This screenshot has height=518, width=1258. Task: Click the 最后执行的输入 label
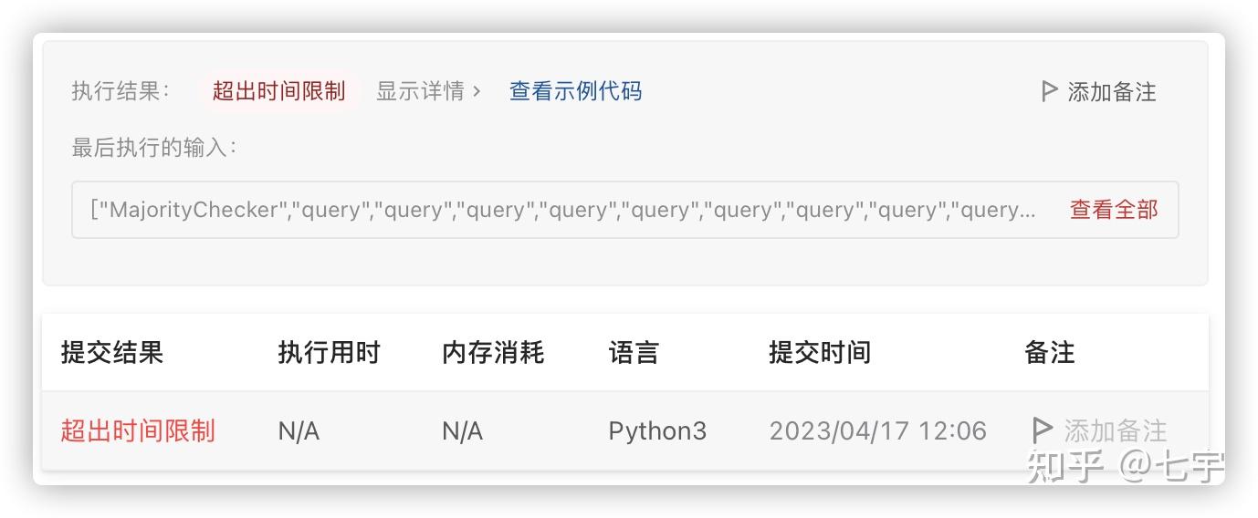[154, 148]
